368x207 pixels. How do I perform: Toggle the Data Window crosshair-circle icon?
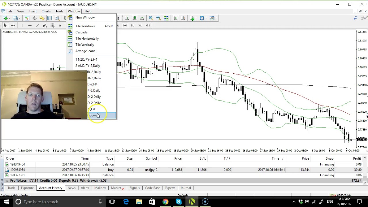point(34,18)
